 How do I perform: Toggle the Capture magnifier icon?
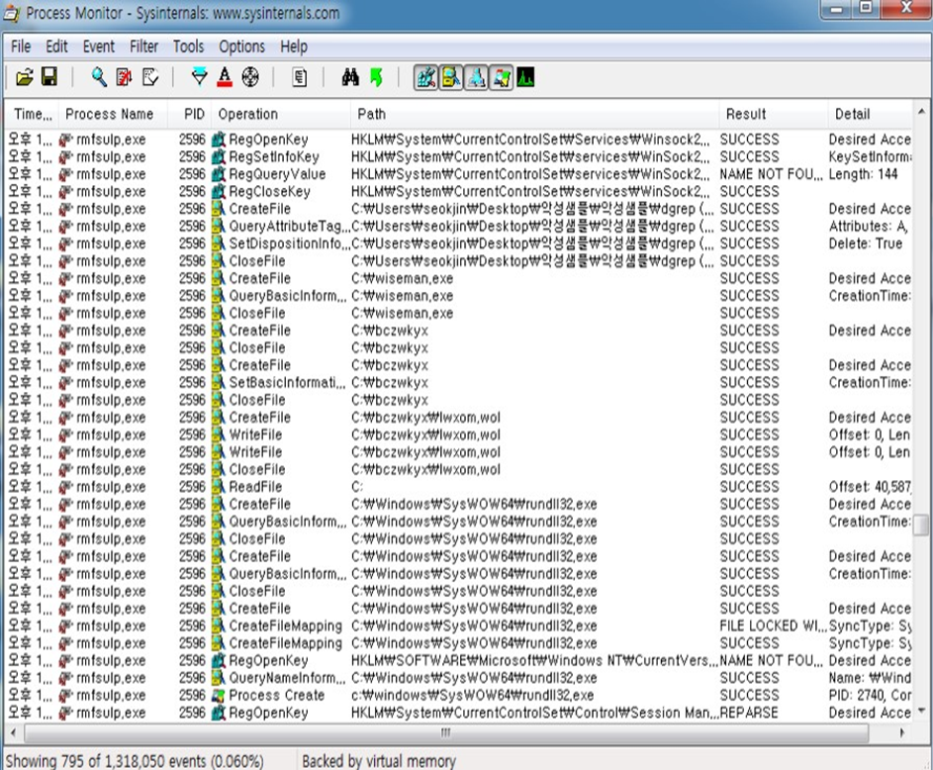pos(99,77)
